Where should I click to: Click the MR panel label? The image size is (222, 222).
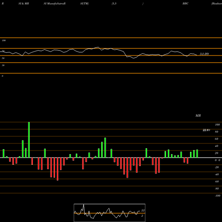click(198, 115)
